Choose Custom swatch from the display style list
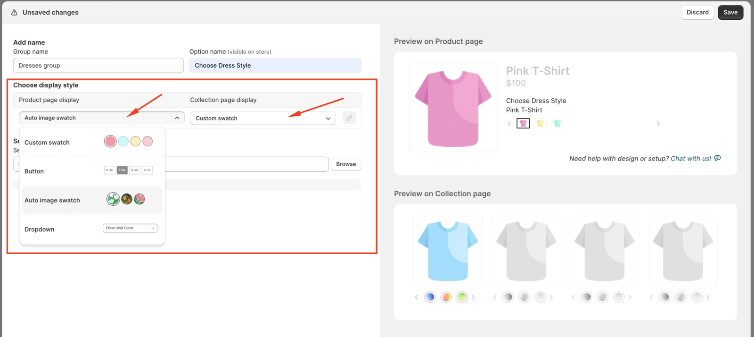The width and height of the screenshot is (754, 337). [92, 142]
